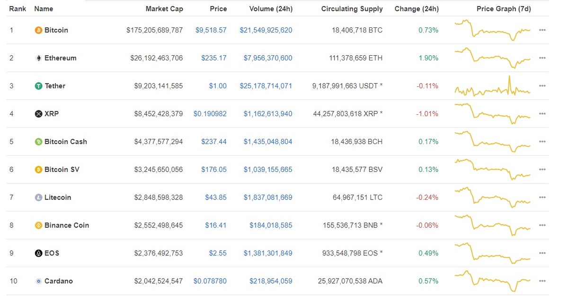
Task: Click the Tether logo icon
Action: click(x=38, y=85)
